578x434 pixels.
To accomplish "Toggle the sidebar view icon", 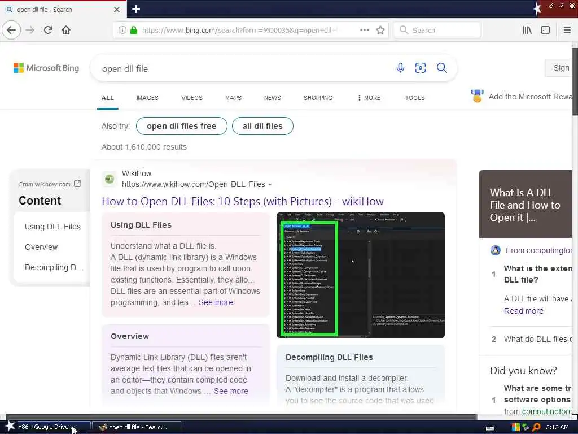I will coord(545,31).
